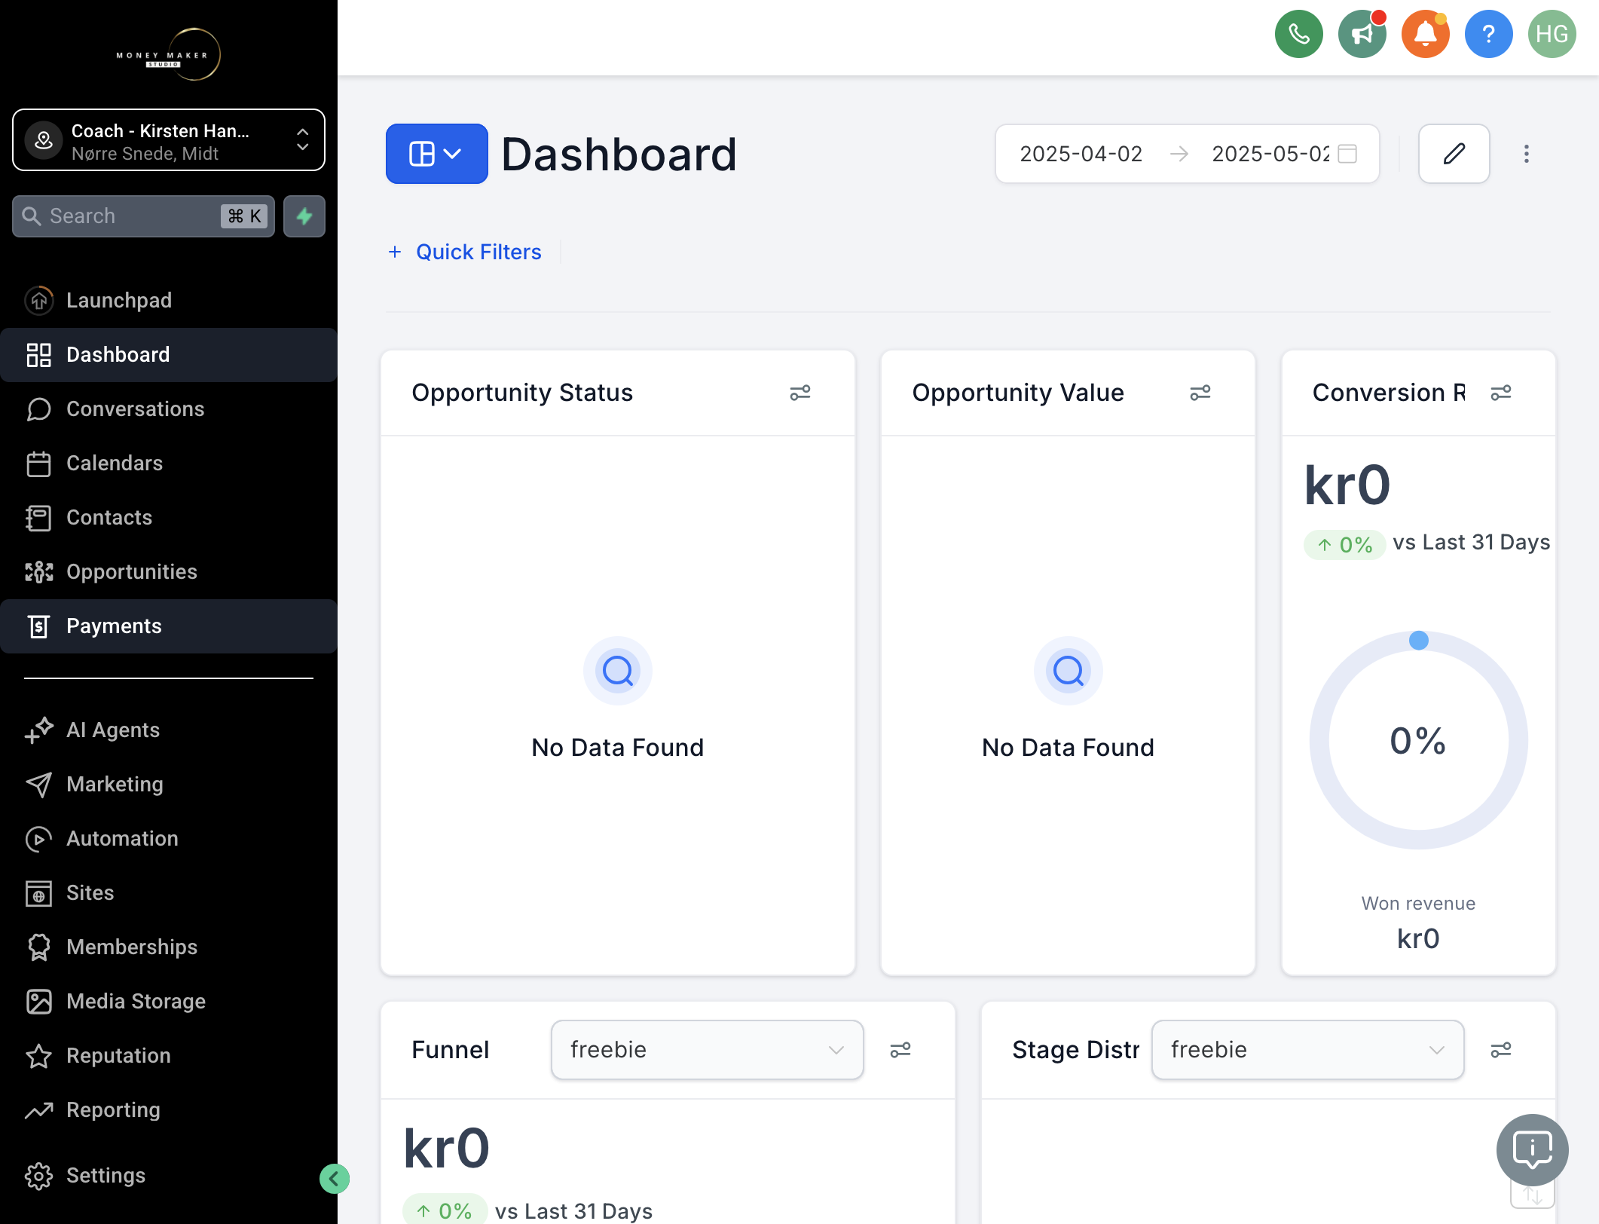Open Calendars in sidebar
Viewport: 1599px width, 1224px height.
169,464
